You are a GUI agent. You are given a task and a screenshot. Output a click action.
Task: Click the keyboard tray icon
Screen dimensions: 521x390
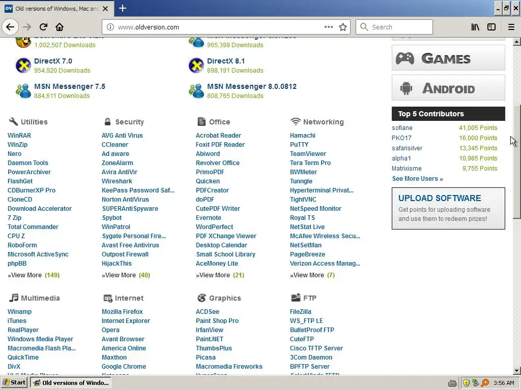(452, 383)
